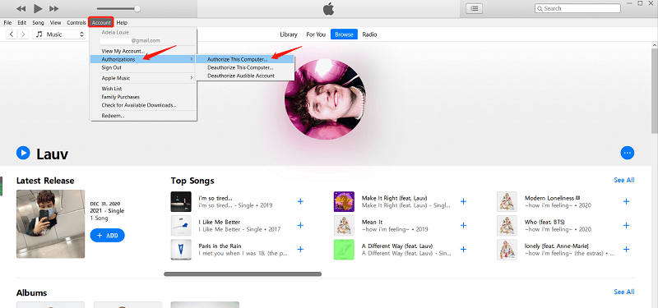Viewport: 658px width, 308px height.
Task: Adjust the volume slider knob
Action: pos(137,8)
